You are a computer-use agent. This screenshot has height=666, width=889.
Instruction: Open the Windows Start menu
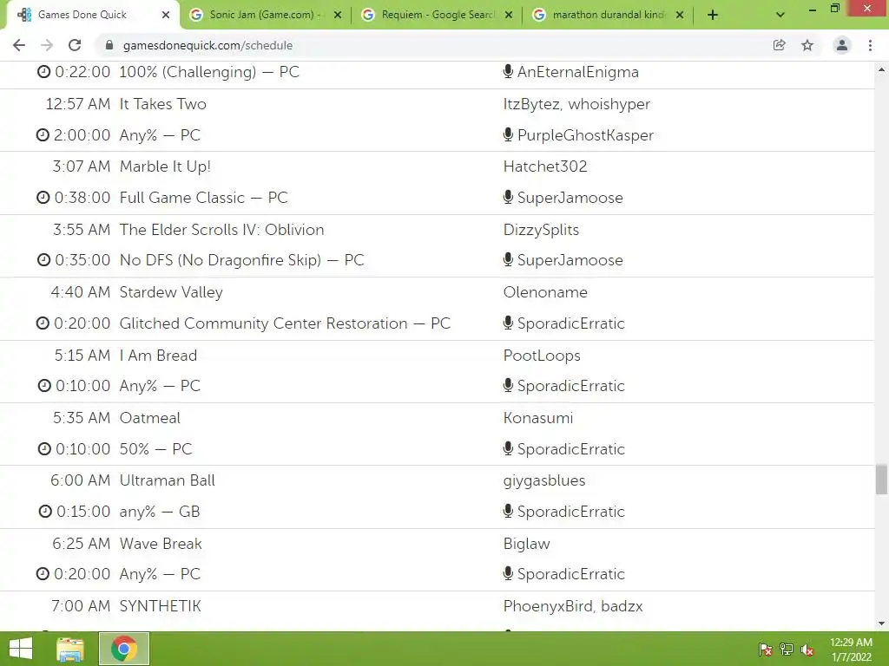coord(21,649)
